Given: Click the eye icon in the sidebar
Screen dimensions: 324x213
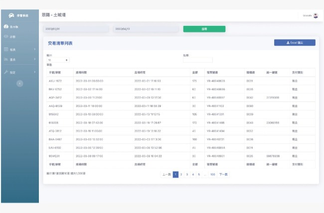Looking at the screenshot, I should pos(6,37).
